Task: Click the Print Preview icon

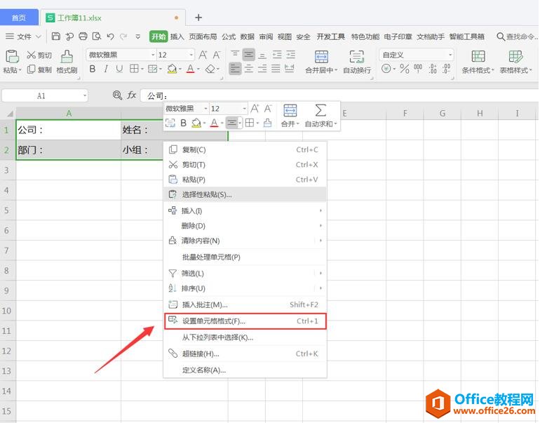Action: click(x=97, y=36)
